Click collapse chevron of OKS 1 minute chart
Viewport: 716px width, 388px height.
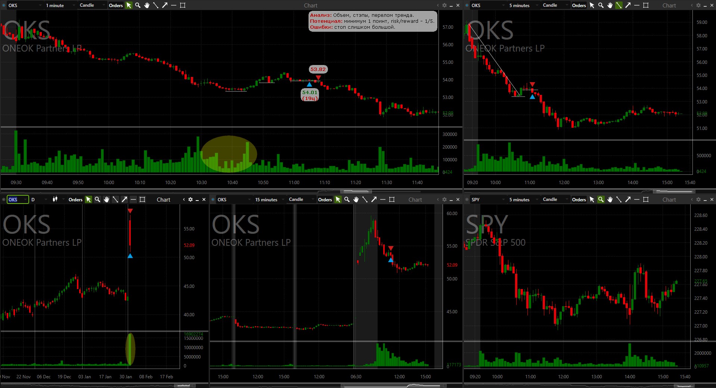coord(438,5)
